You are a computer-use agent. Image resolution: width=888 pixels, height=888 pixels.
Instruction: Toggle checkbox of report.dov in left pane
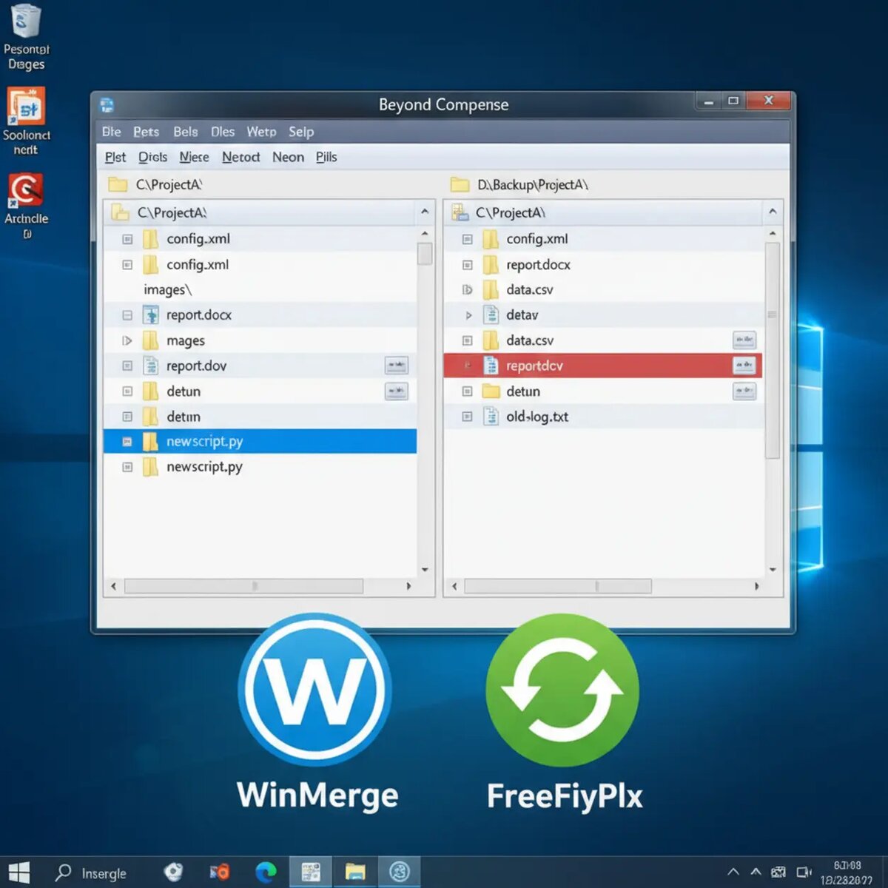click(127, 366)
